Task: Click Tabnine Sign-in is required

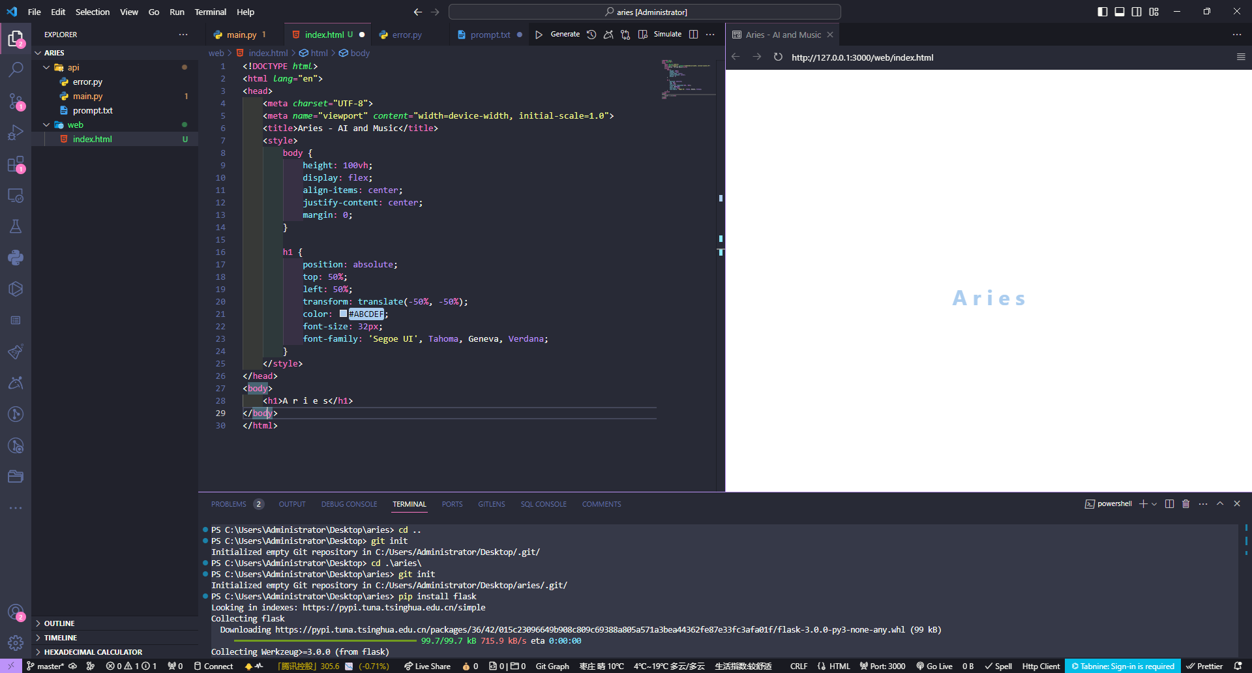Action: pyautogui.click(x=1123, y=666)
